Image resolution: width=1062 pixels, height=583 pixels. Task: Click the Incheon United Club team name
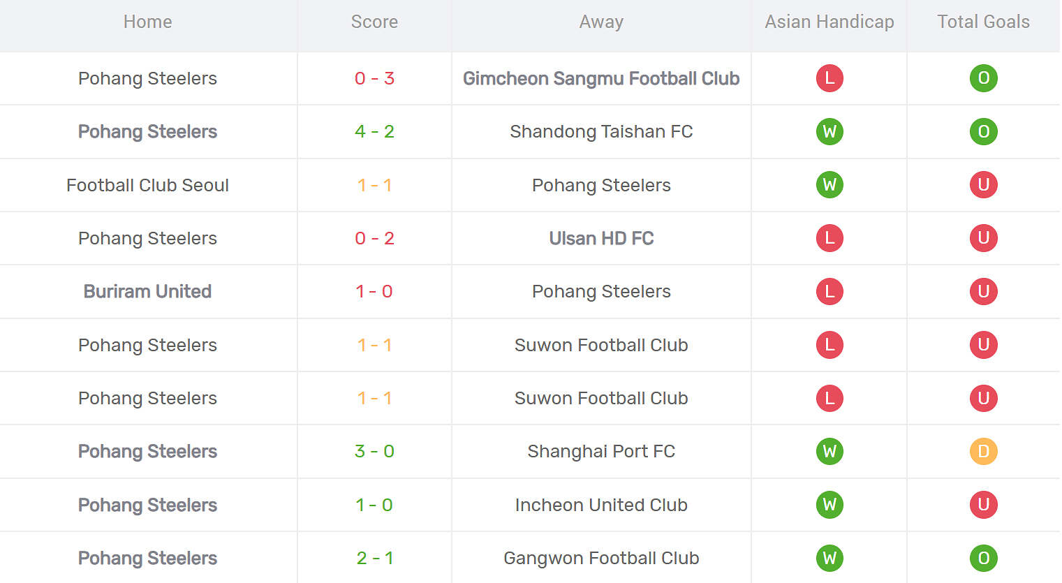pos(601,505)
